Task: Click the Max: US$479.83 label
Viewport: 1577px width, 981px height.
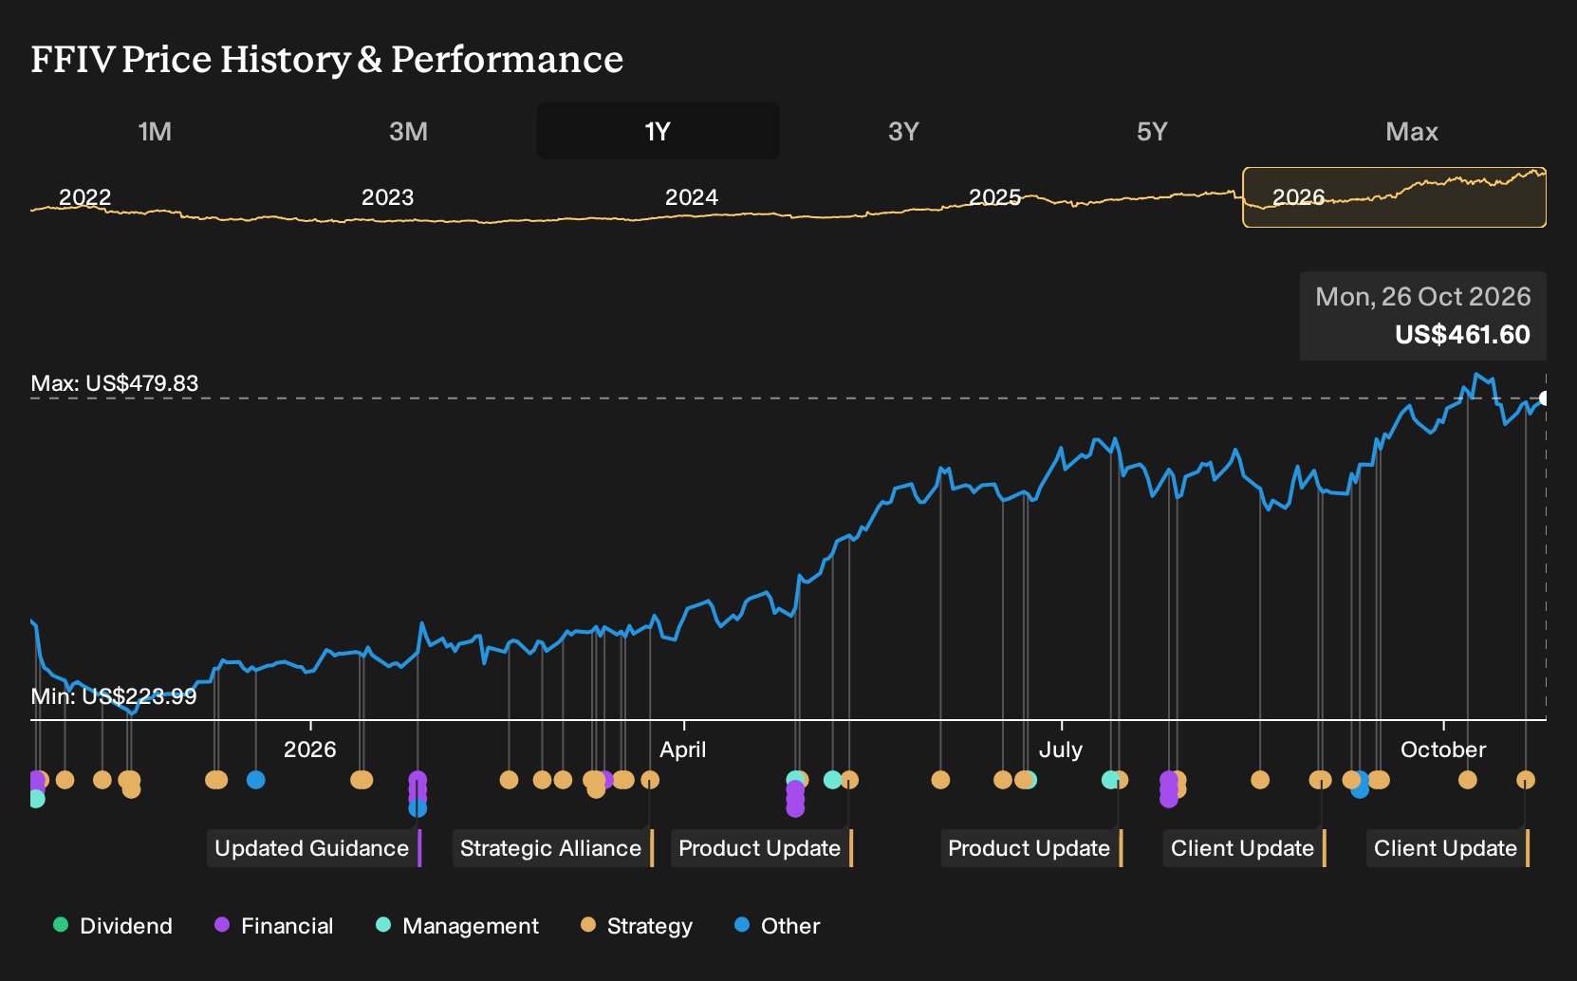Action: tap(115, 383)
